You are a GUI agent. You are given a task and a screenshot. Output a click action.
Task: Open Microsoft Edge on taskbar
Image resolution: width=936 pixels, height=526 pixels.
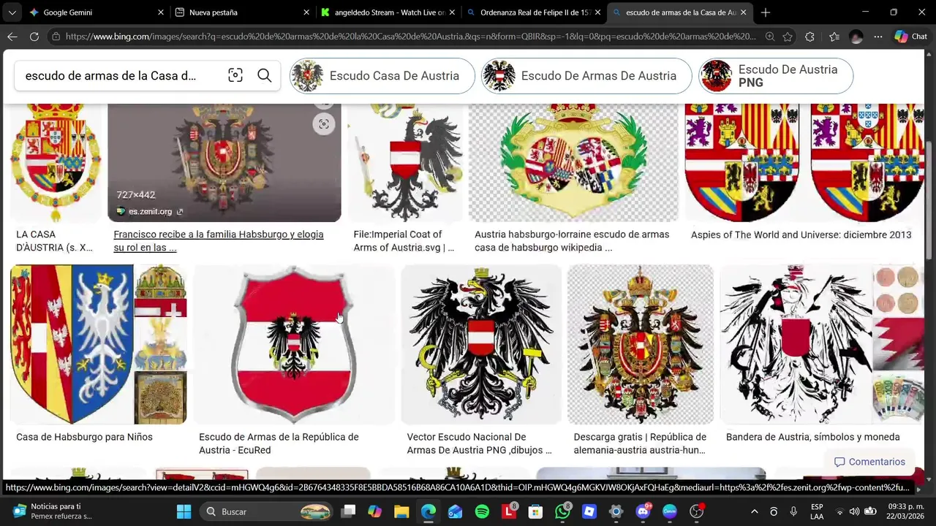429,511
